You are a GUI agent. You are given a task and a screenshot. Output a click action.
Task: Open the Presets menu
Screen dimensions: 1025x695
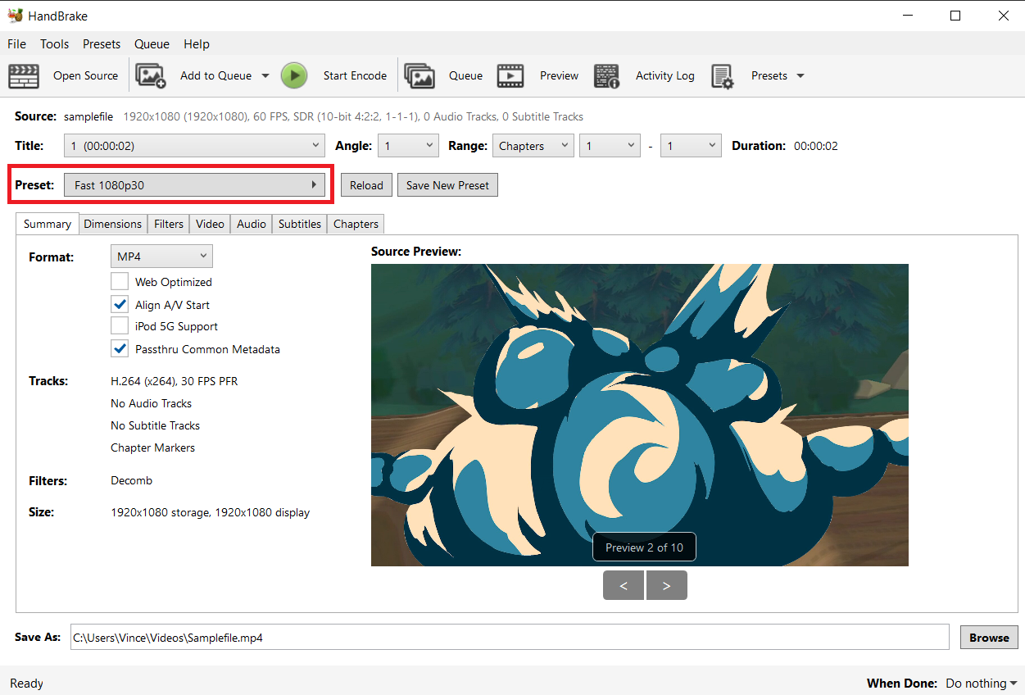coord(102,43)
